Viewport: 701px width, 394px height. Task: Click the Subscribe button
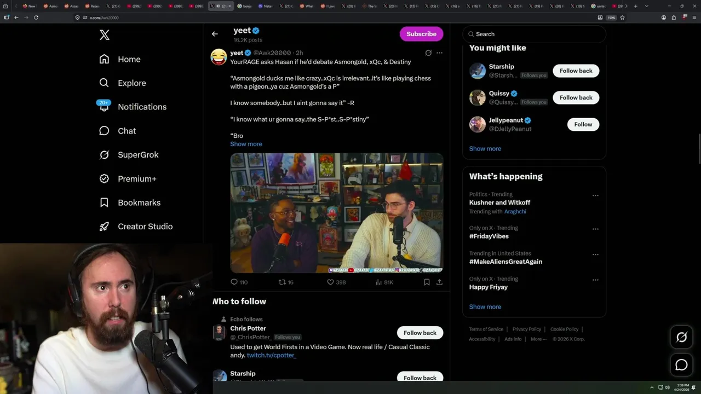pyautogui.click(x=421, y=34)
